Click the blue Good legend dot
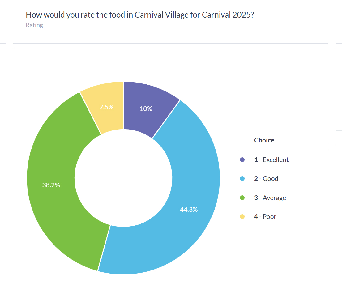The height and width of the screenshot is (302, 342). click(242, 179)
